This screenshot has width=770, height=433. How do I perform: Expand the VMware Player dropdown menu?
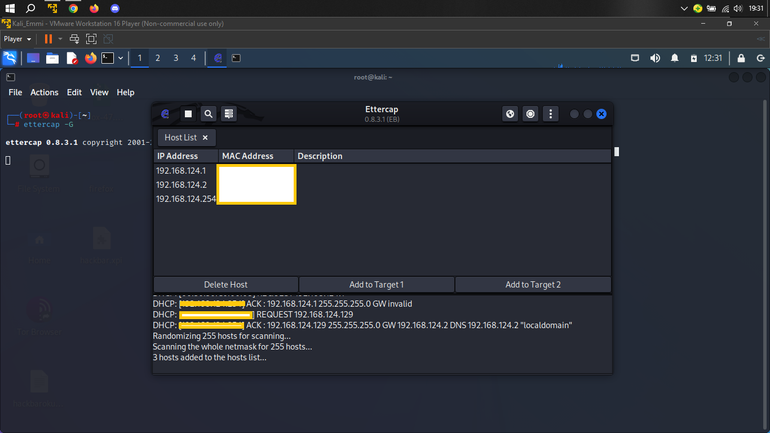pyautogui.click(x=17, y=39)
